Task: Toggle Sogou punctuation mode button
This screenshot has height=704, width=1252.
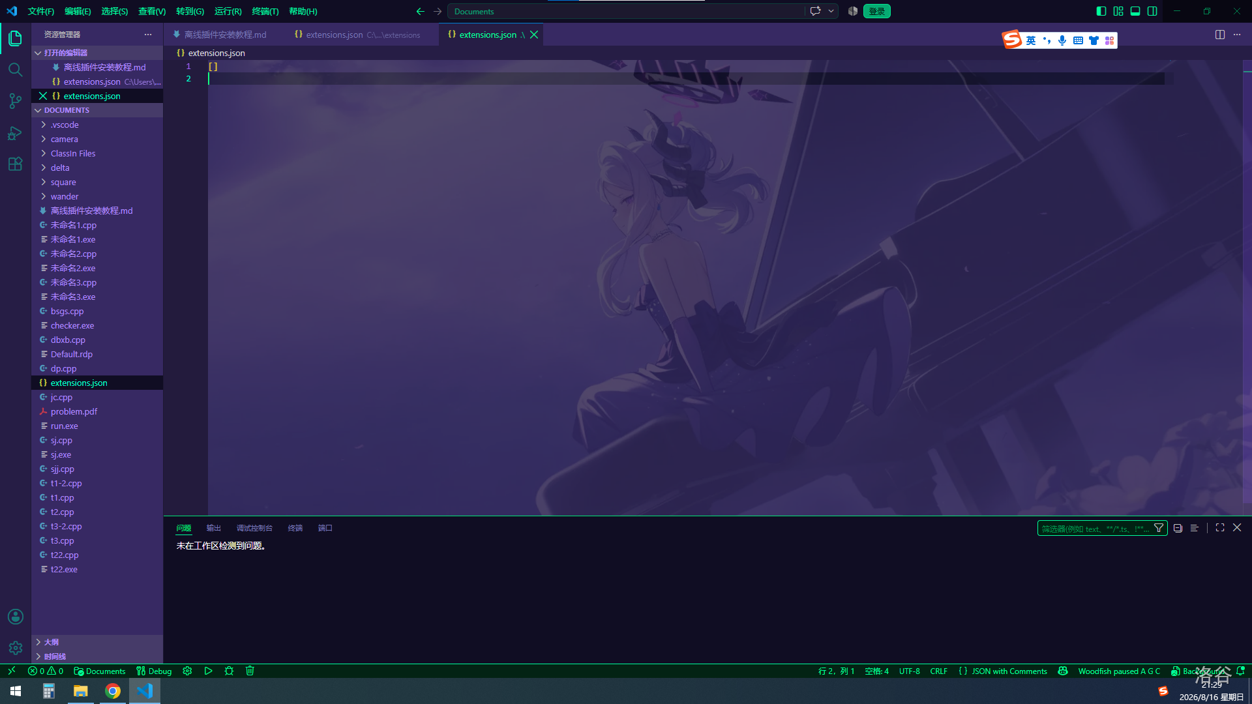Action: tap(1047, 40)
